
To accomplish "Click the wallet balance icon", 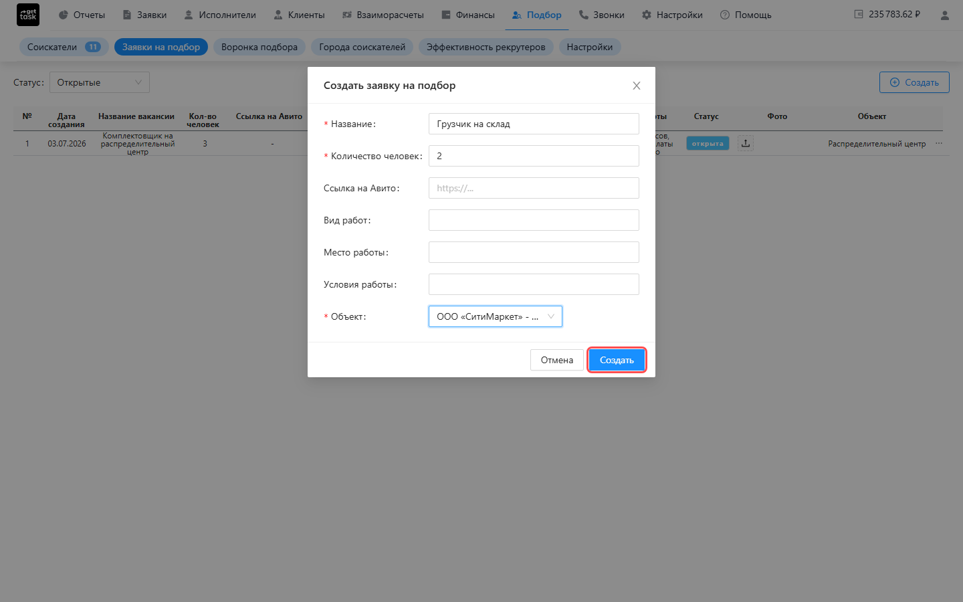I will pyautogui.click(x=859, y=14).
